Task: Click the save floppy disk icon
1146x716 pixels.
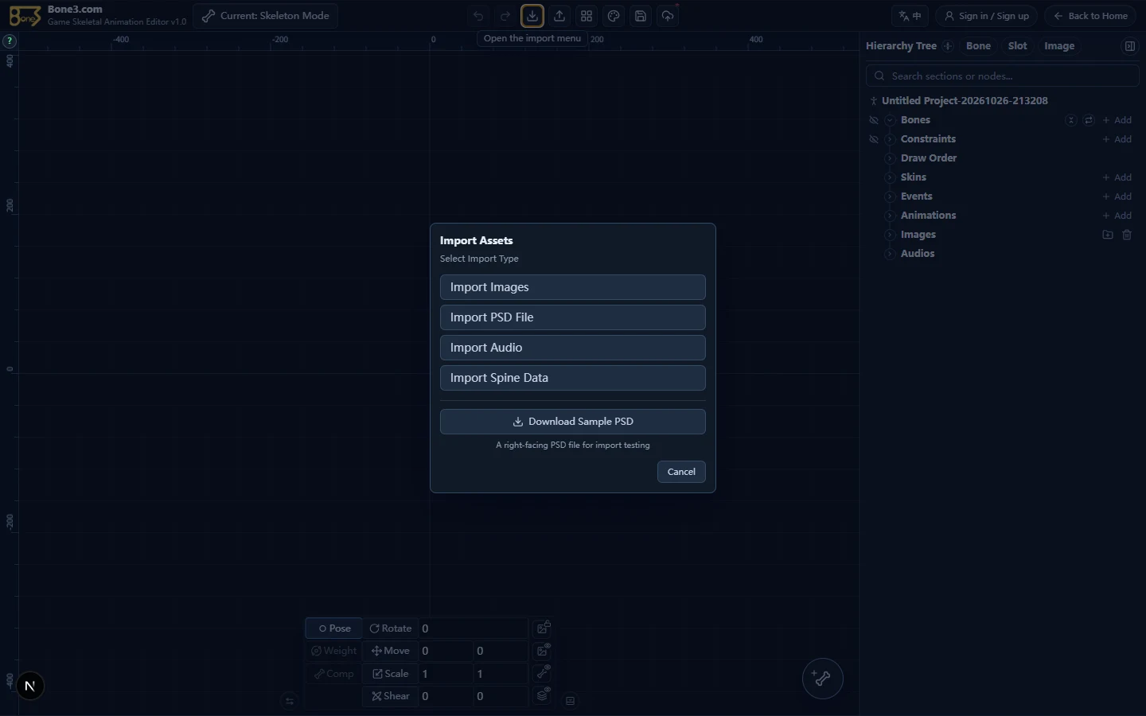Action: click(x=641, y=16)
